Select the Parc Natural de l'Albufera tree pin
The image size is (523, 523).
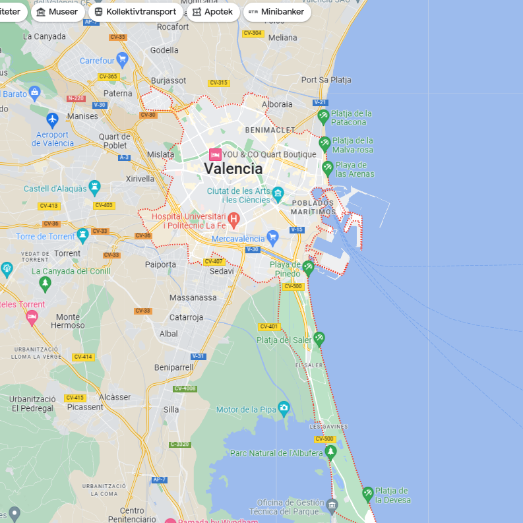click(x=330, y=452)
